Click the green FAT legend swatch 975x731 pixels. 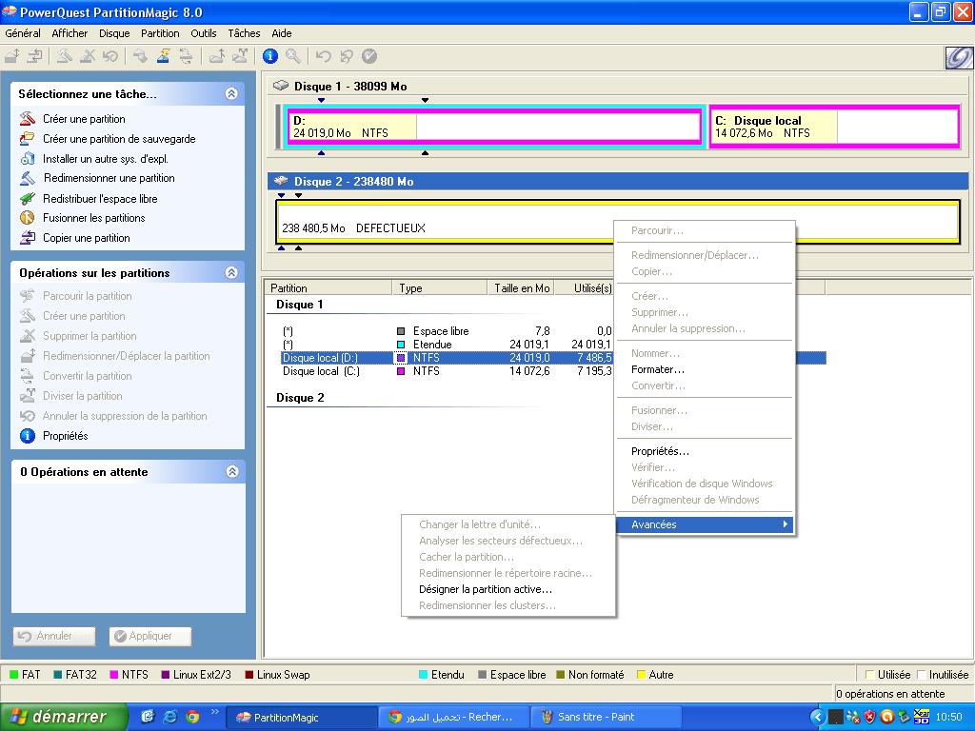[13, 675]
